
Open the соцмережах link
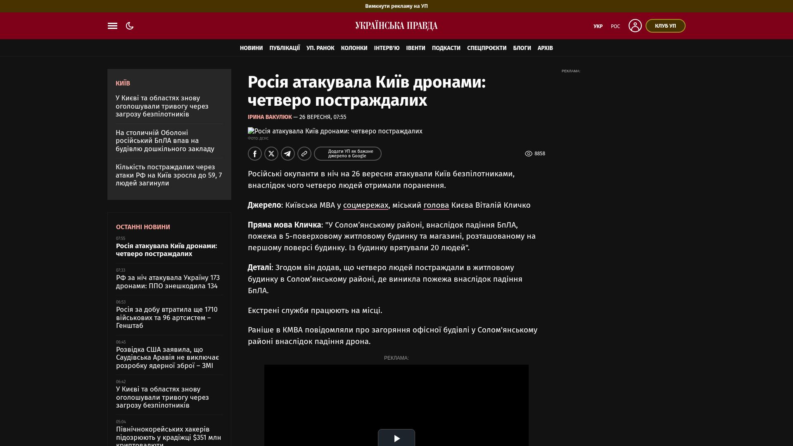point(366,205)
